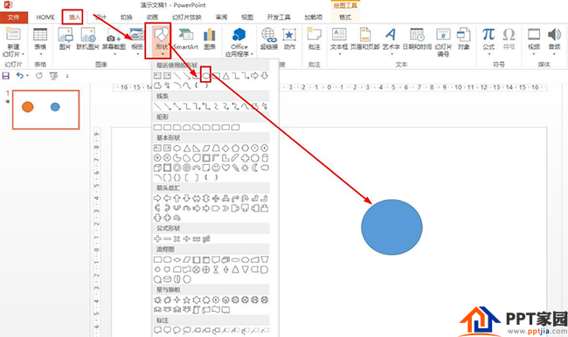Select the heart shape in basic shapes
Screen dimensions: 568x337
click(225, 168)
